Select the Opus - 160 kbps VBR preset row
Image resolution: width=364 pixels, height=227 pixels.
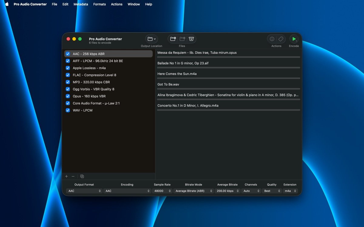pos(108,96)
